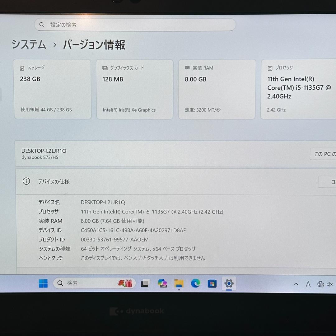
Task: Click the speaker icon in the system tray
Action: pos(330,284)
